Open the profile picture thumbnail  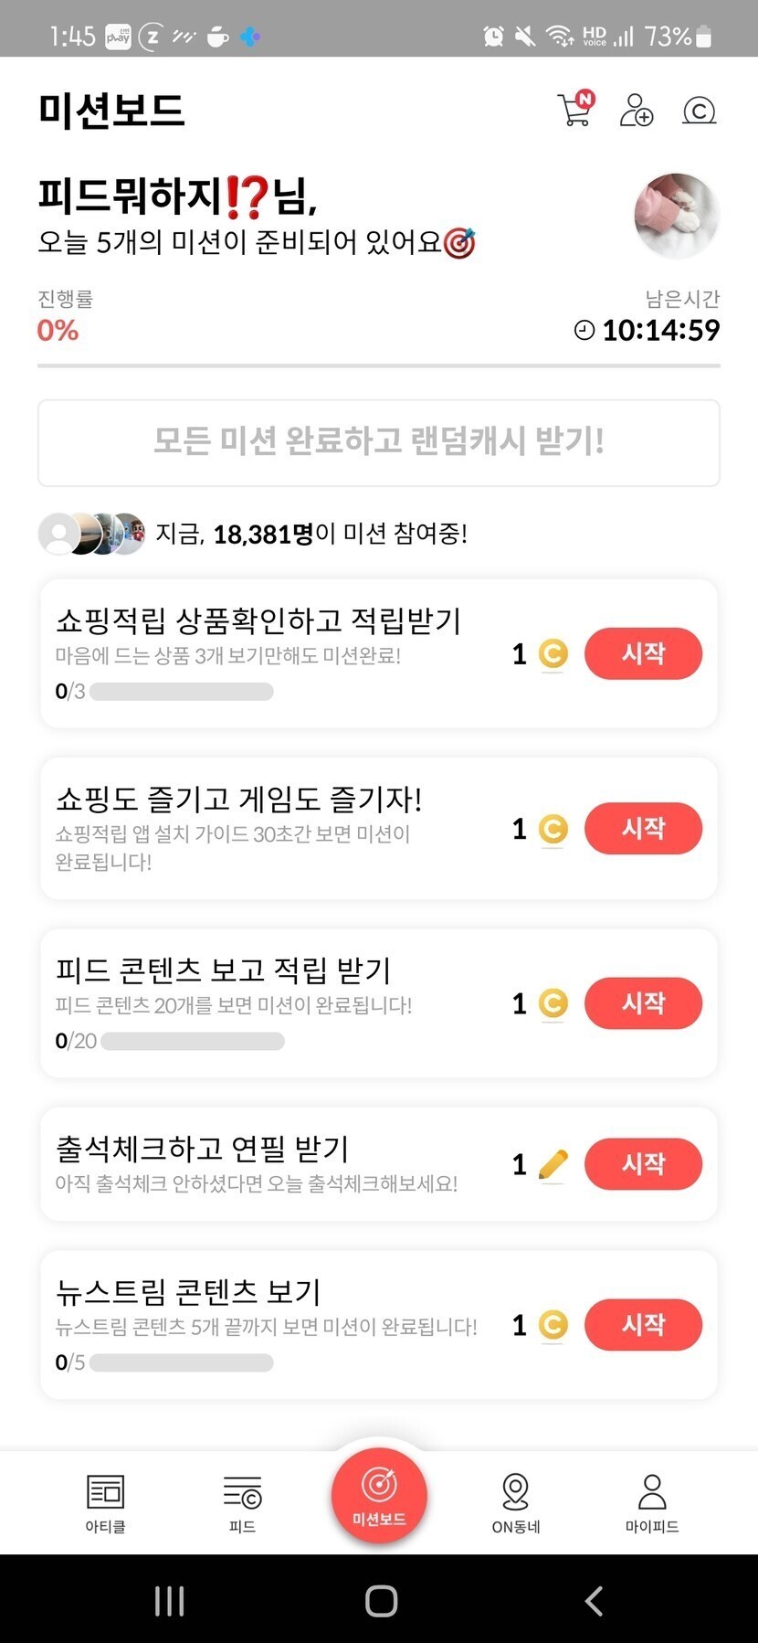677,216
